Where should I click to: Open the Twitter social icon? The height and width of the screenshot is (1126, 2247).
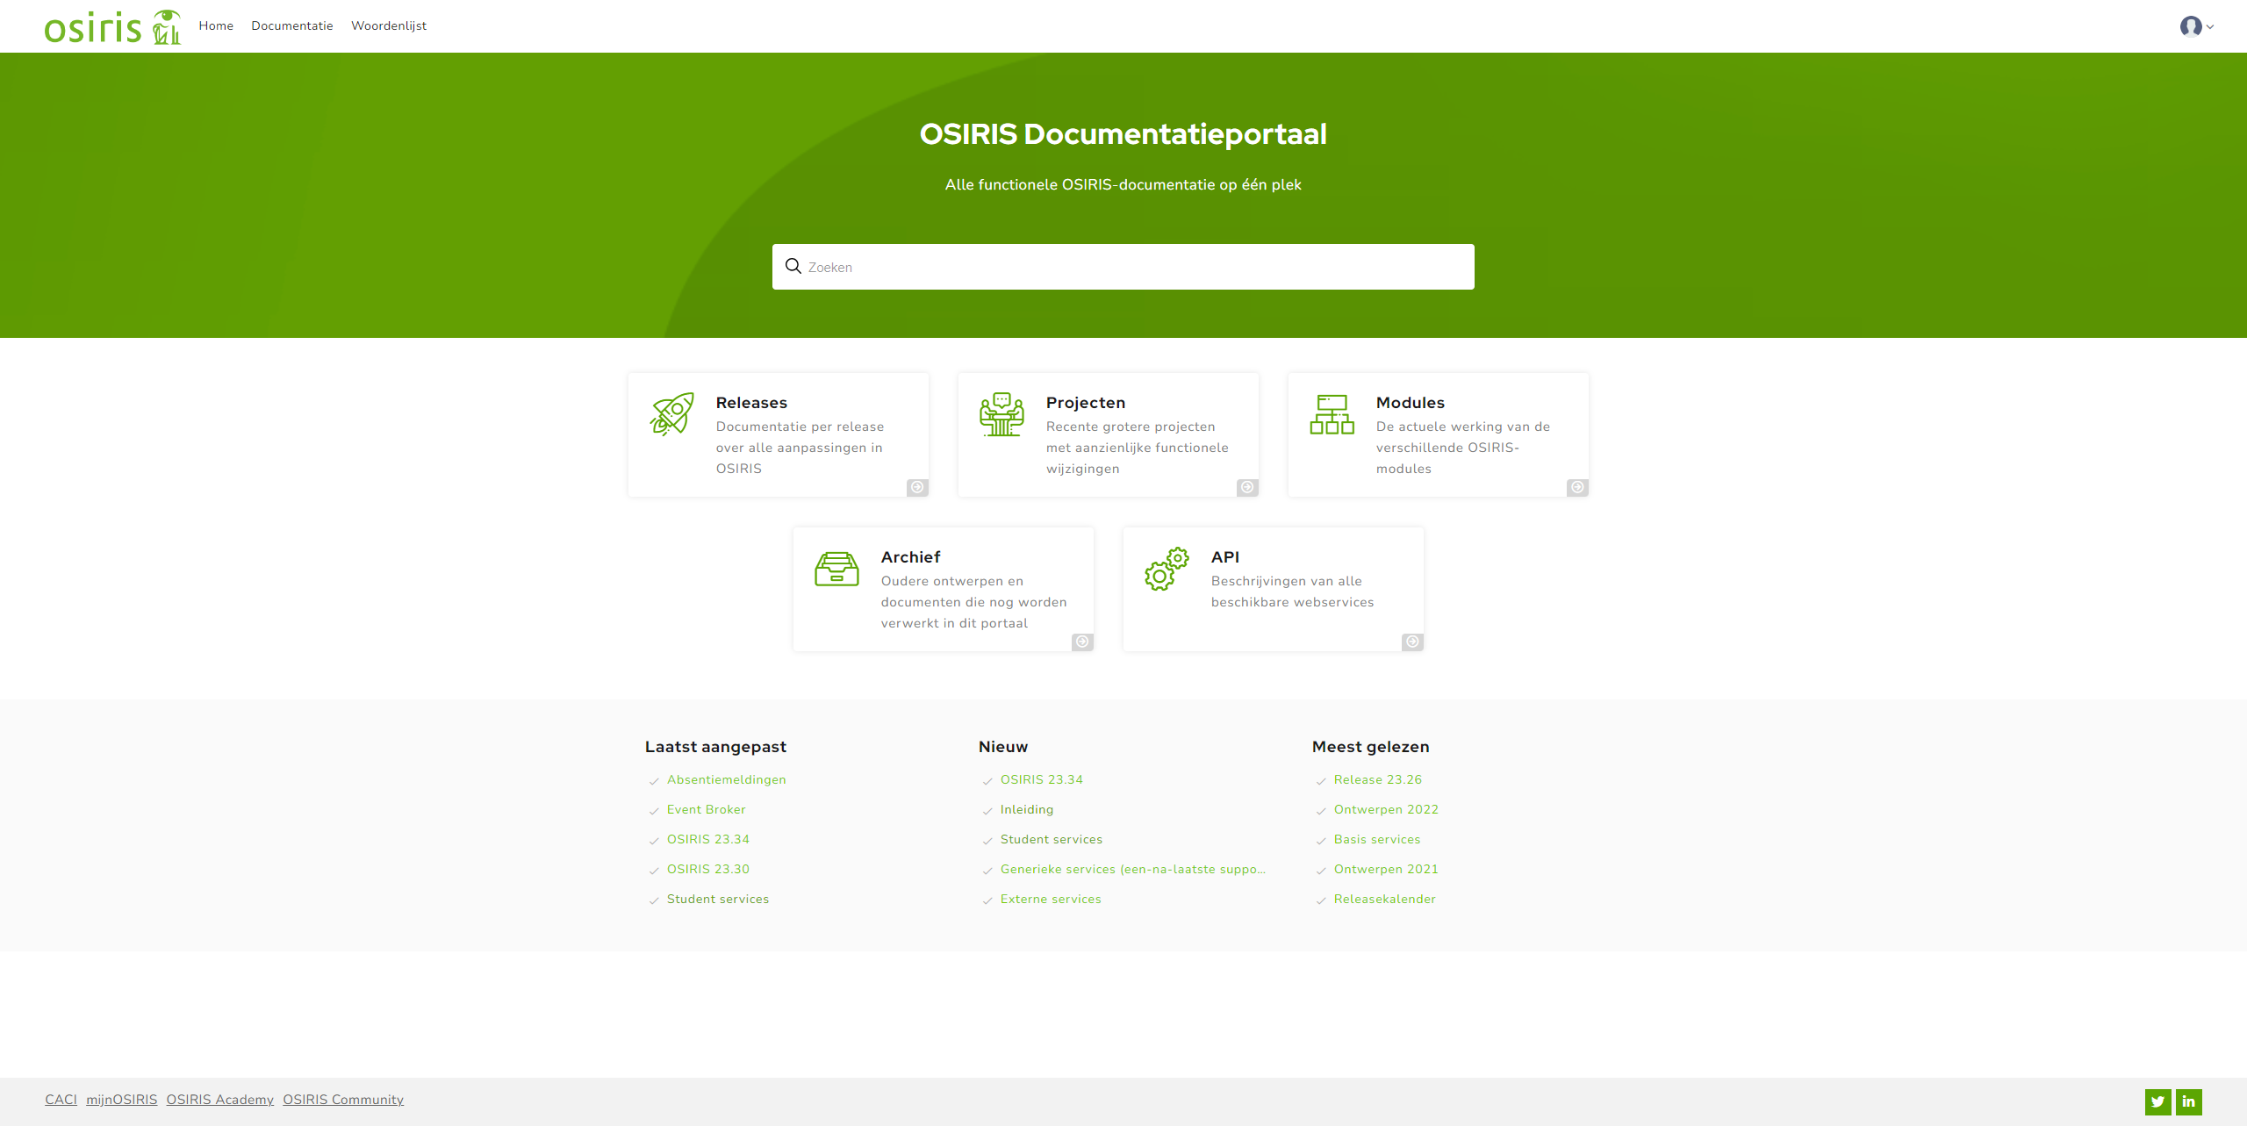(x=2157, y=1101)
